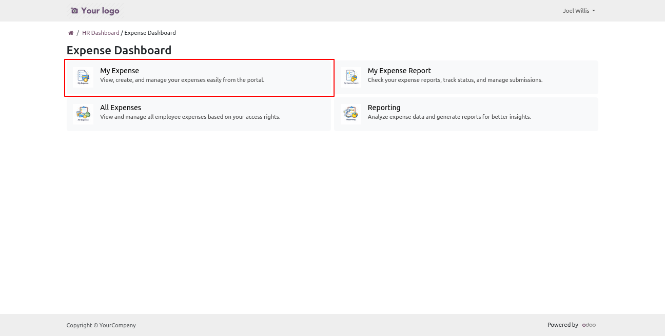Image resolution: width=665 pixels, height=336 pixels.
Task: Click the "Check your expense reports" description
Action: point(455,80)
